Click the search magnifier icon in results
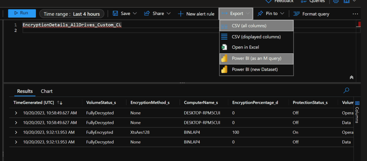The width and height of the screenshot is (367, 161). point(346,91)
